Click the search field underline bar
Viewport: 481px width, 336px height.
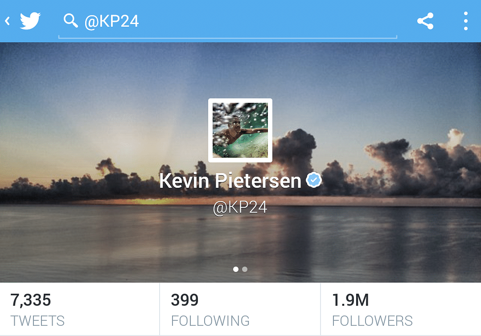(228, 38)
